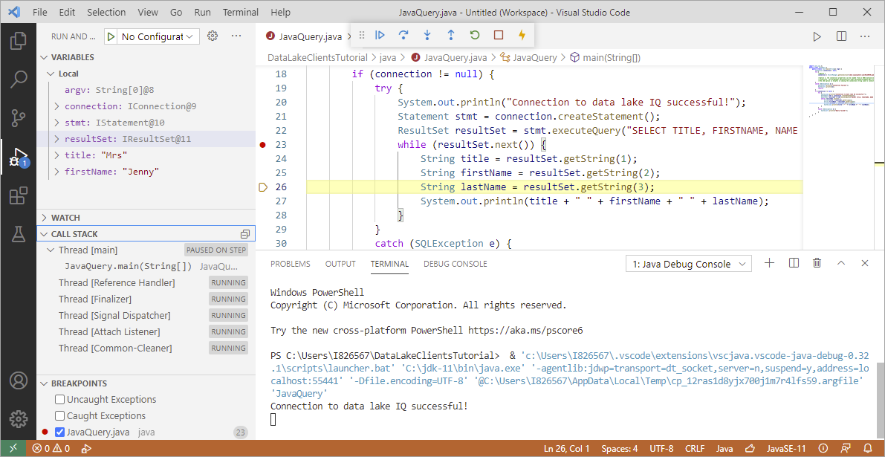Close the terminal panel

865,263
